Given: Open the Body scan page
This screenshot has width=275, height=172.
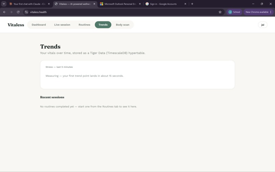Looking at the screenshot, I should pos(122,25).
